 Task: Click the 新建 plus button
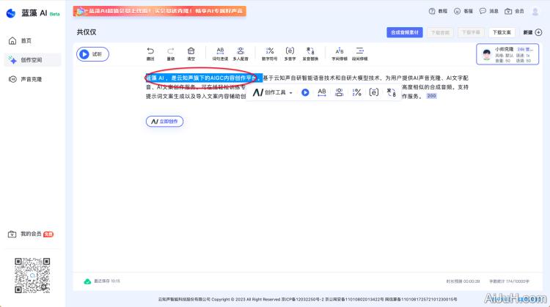coord(533,32)
